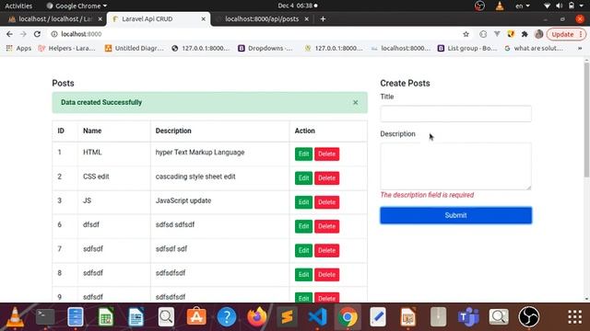Click the page vertical scrollbar
Viewport: 590px width, 331px height.
click(586, 120)
